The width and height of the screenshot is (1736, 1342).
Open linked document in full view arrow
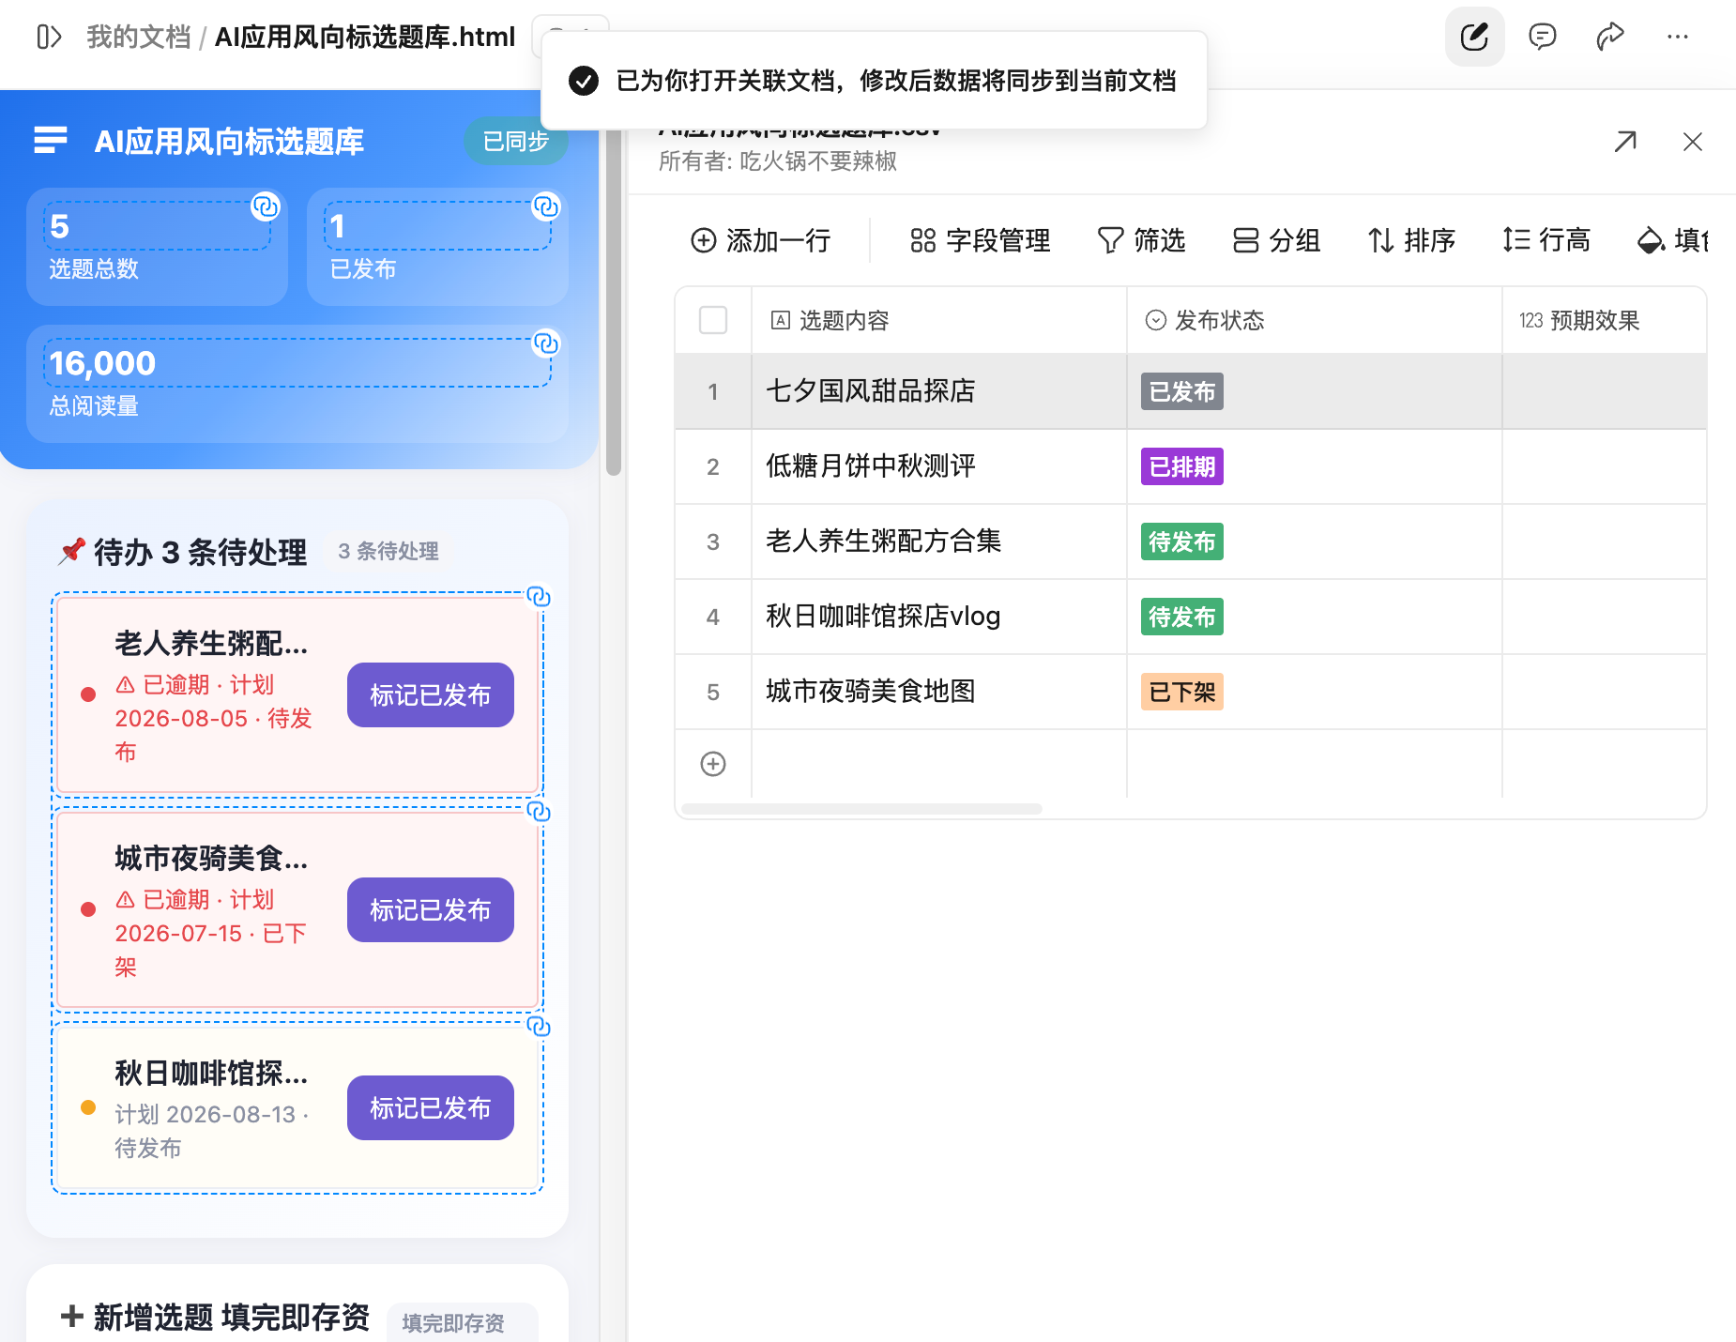[x=1625, y=142]
